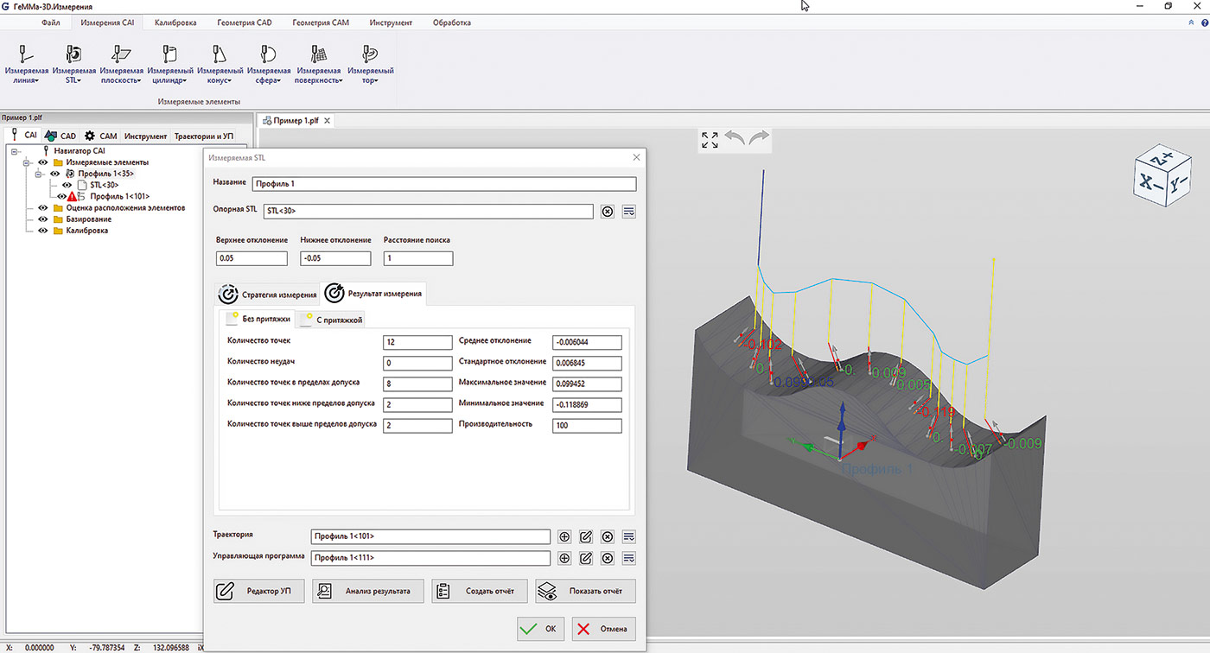Toggle visibility of Профиль 1<101>
Image resolution: width=1210 pixels, height=653 pixels.
[62, 196]
